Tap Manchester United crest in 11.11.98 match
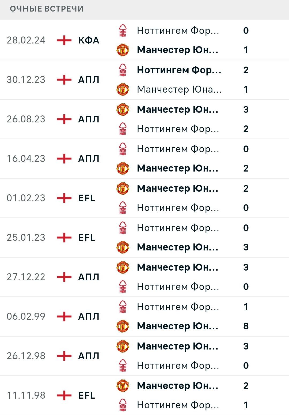Screen dimensions: 289x415 [x=123, y=386]
